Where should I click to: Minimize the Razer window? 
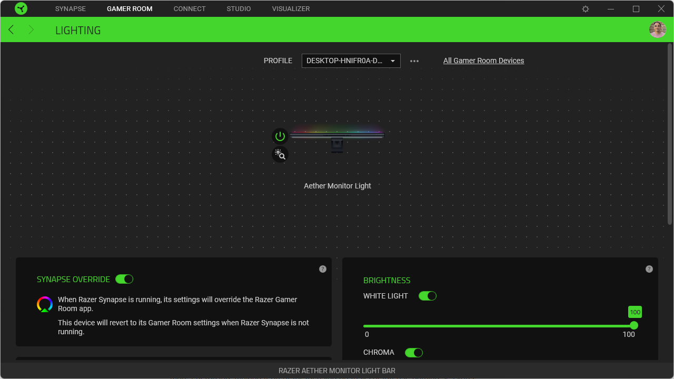coord(611,9)
